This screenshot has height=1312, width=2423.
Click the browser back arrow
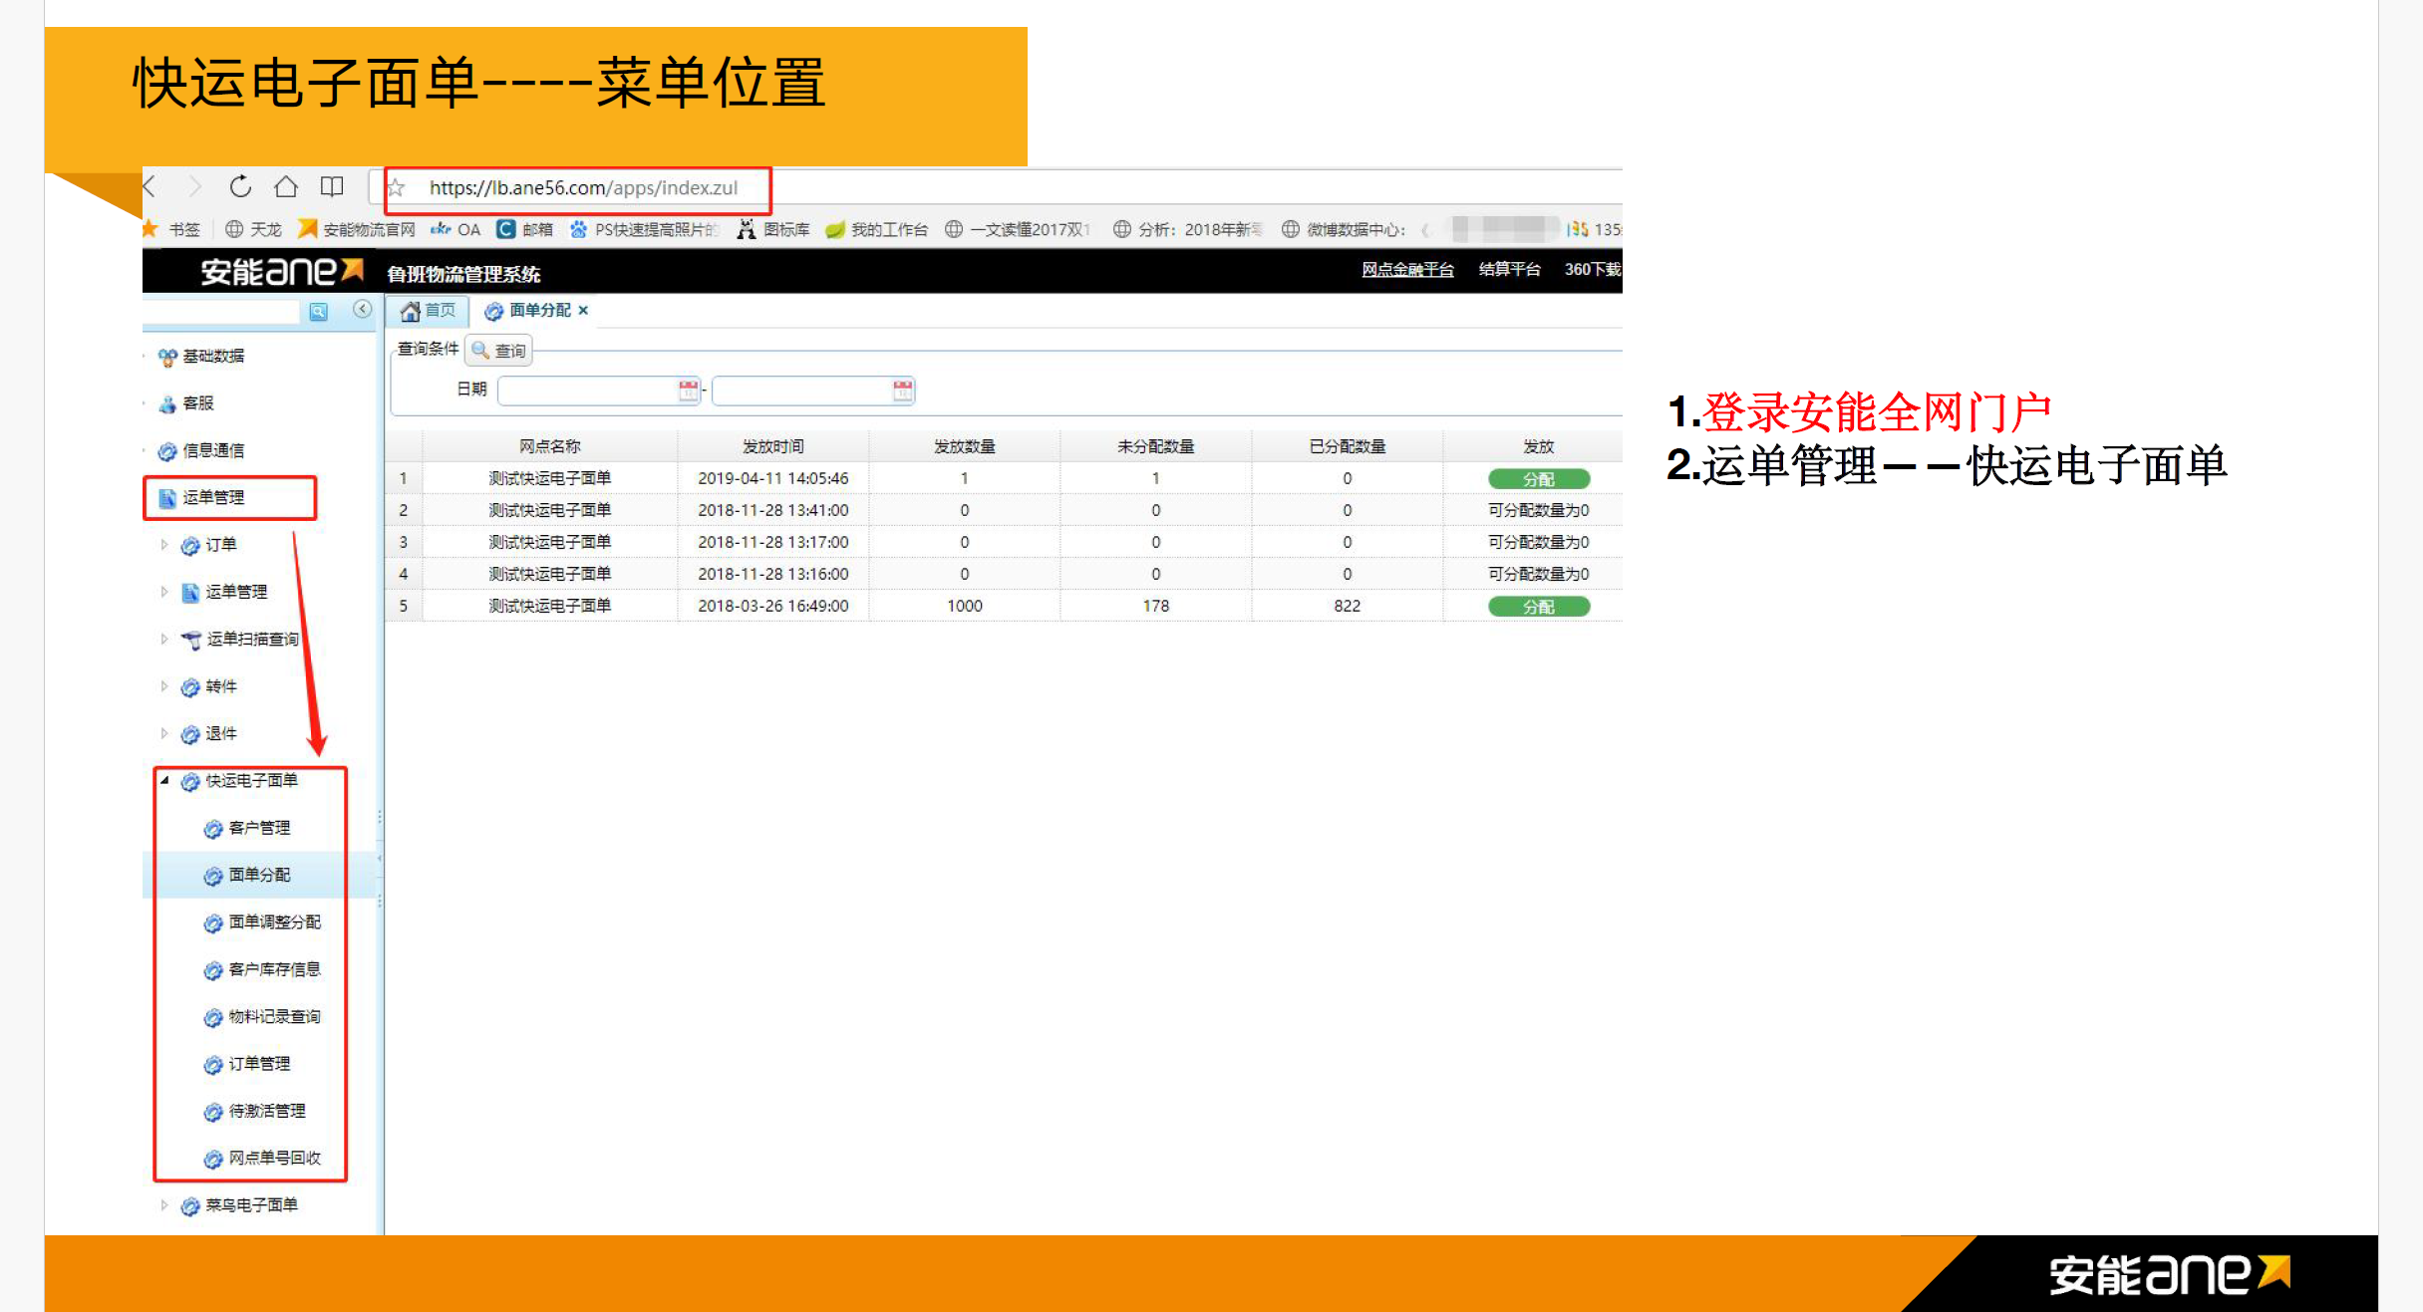[x=151, y=186]
